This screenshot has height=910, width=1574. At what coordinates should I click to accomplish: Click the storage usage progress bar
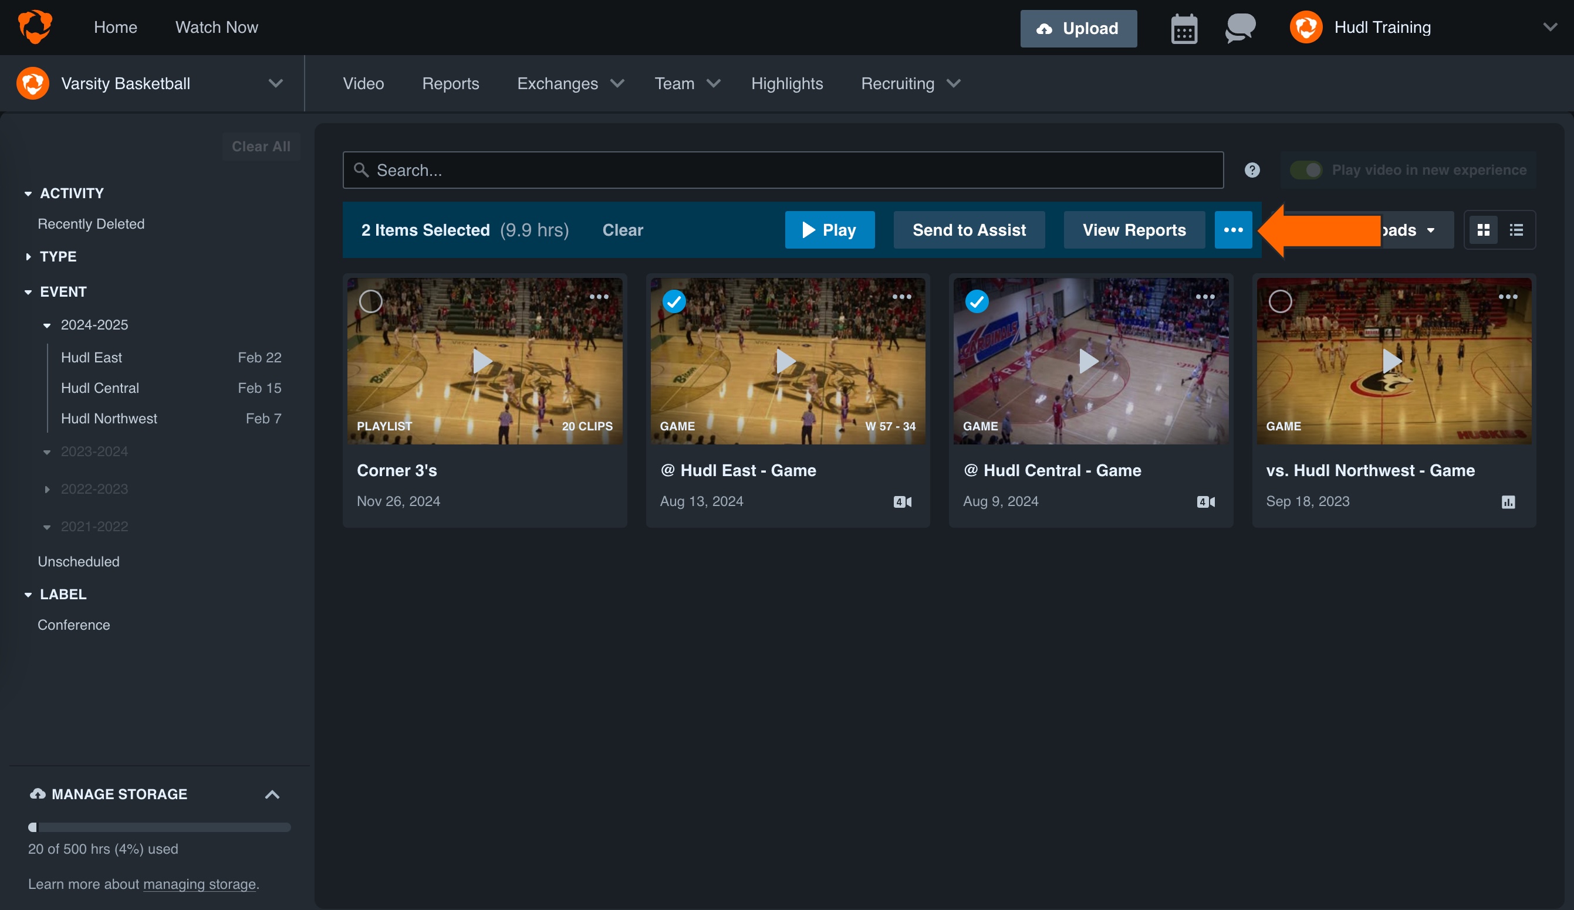(158, 827)
